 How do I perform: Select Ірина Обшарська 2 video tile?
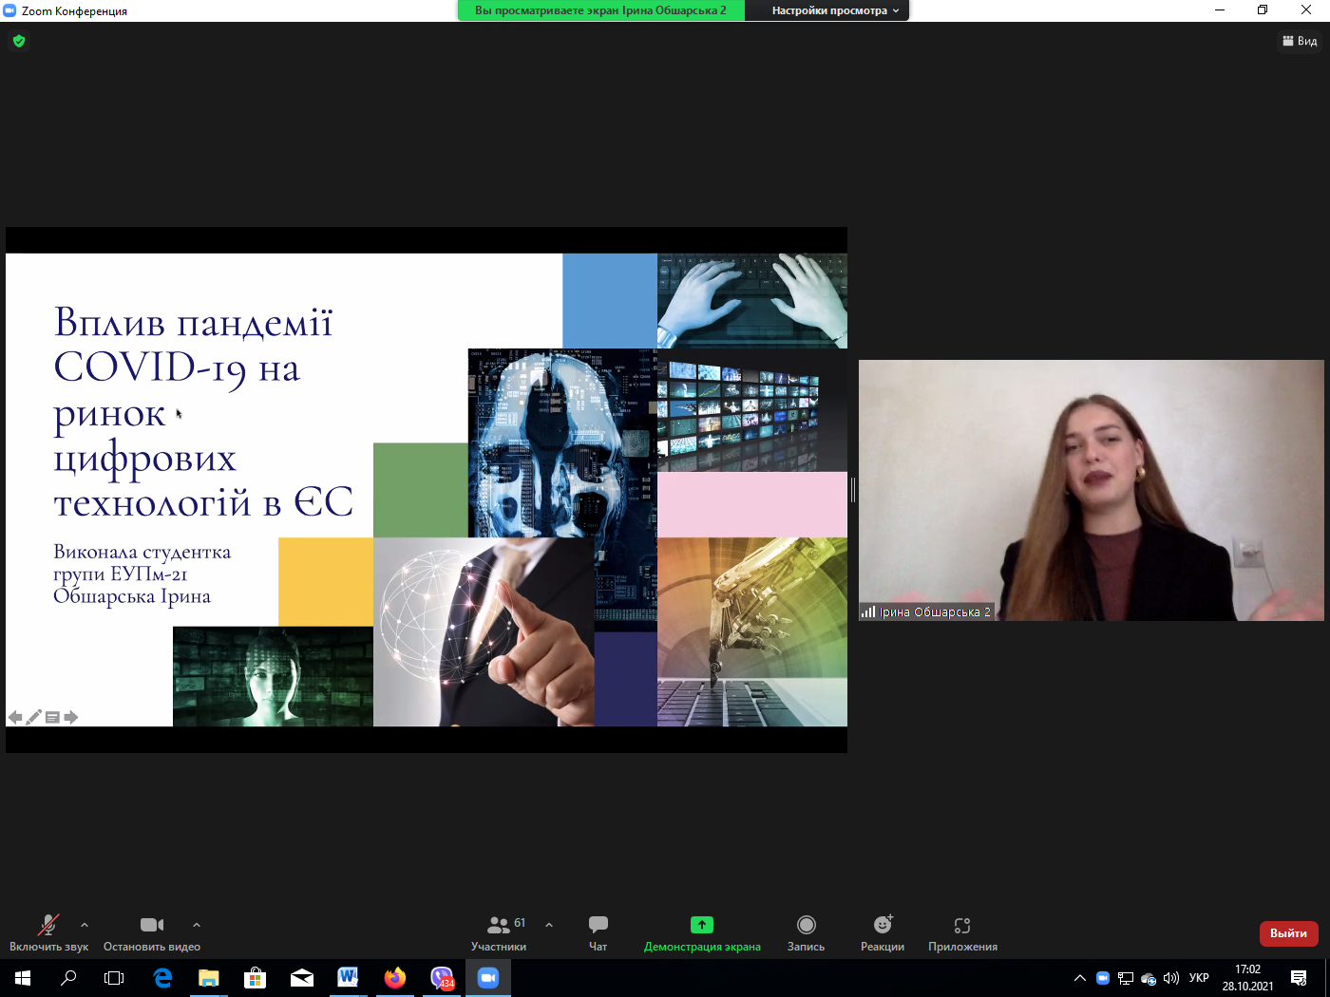coord(1092,490)
